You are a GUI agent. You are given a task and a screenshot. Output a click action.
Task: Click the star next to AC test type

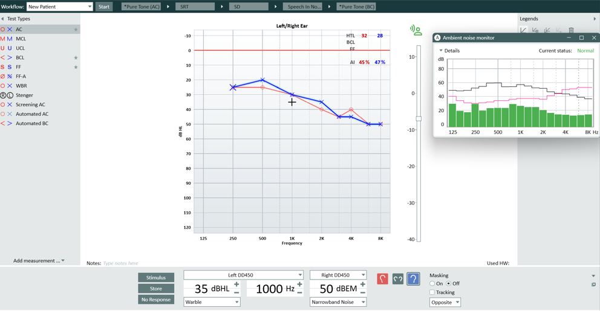click(x=76, y=30)
